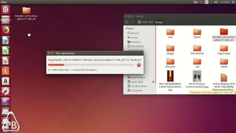The image size is (236, 133).
Task: Open Computer in Places sidebar
Action: coord(135,91)
